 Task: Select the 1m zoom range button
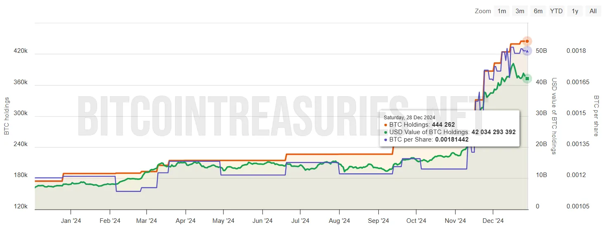click(501, 11)
